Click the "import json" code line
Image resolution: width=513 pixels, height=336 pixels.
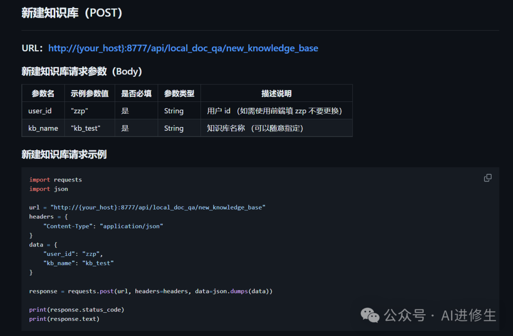point(49,189)
